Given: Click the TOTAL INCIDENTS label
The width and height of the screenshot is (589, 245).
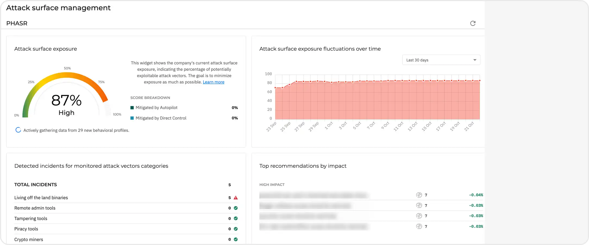Looking at the screenshot, I should (x=36, y=185).
